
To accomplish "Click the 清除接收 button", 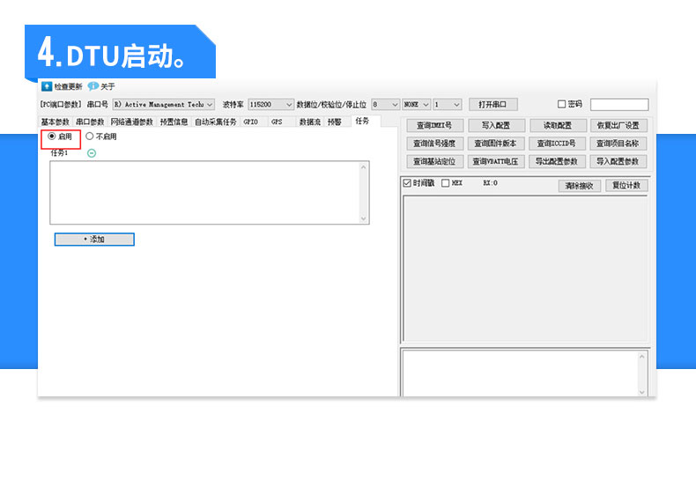I will 579,186.
